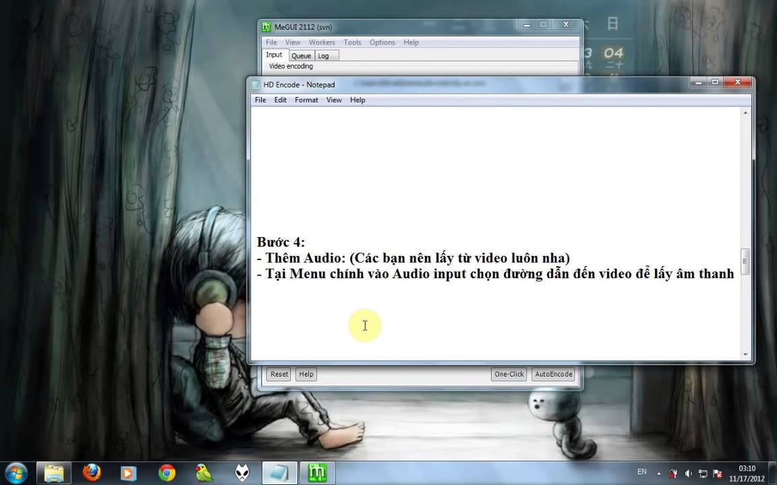Click the 'Video encoding' group label
The image size is (777, 485).
[291, 66]
